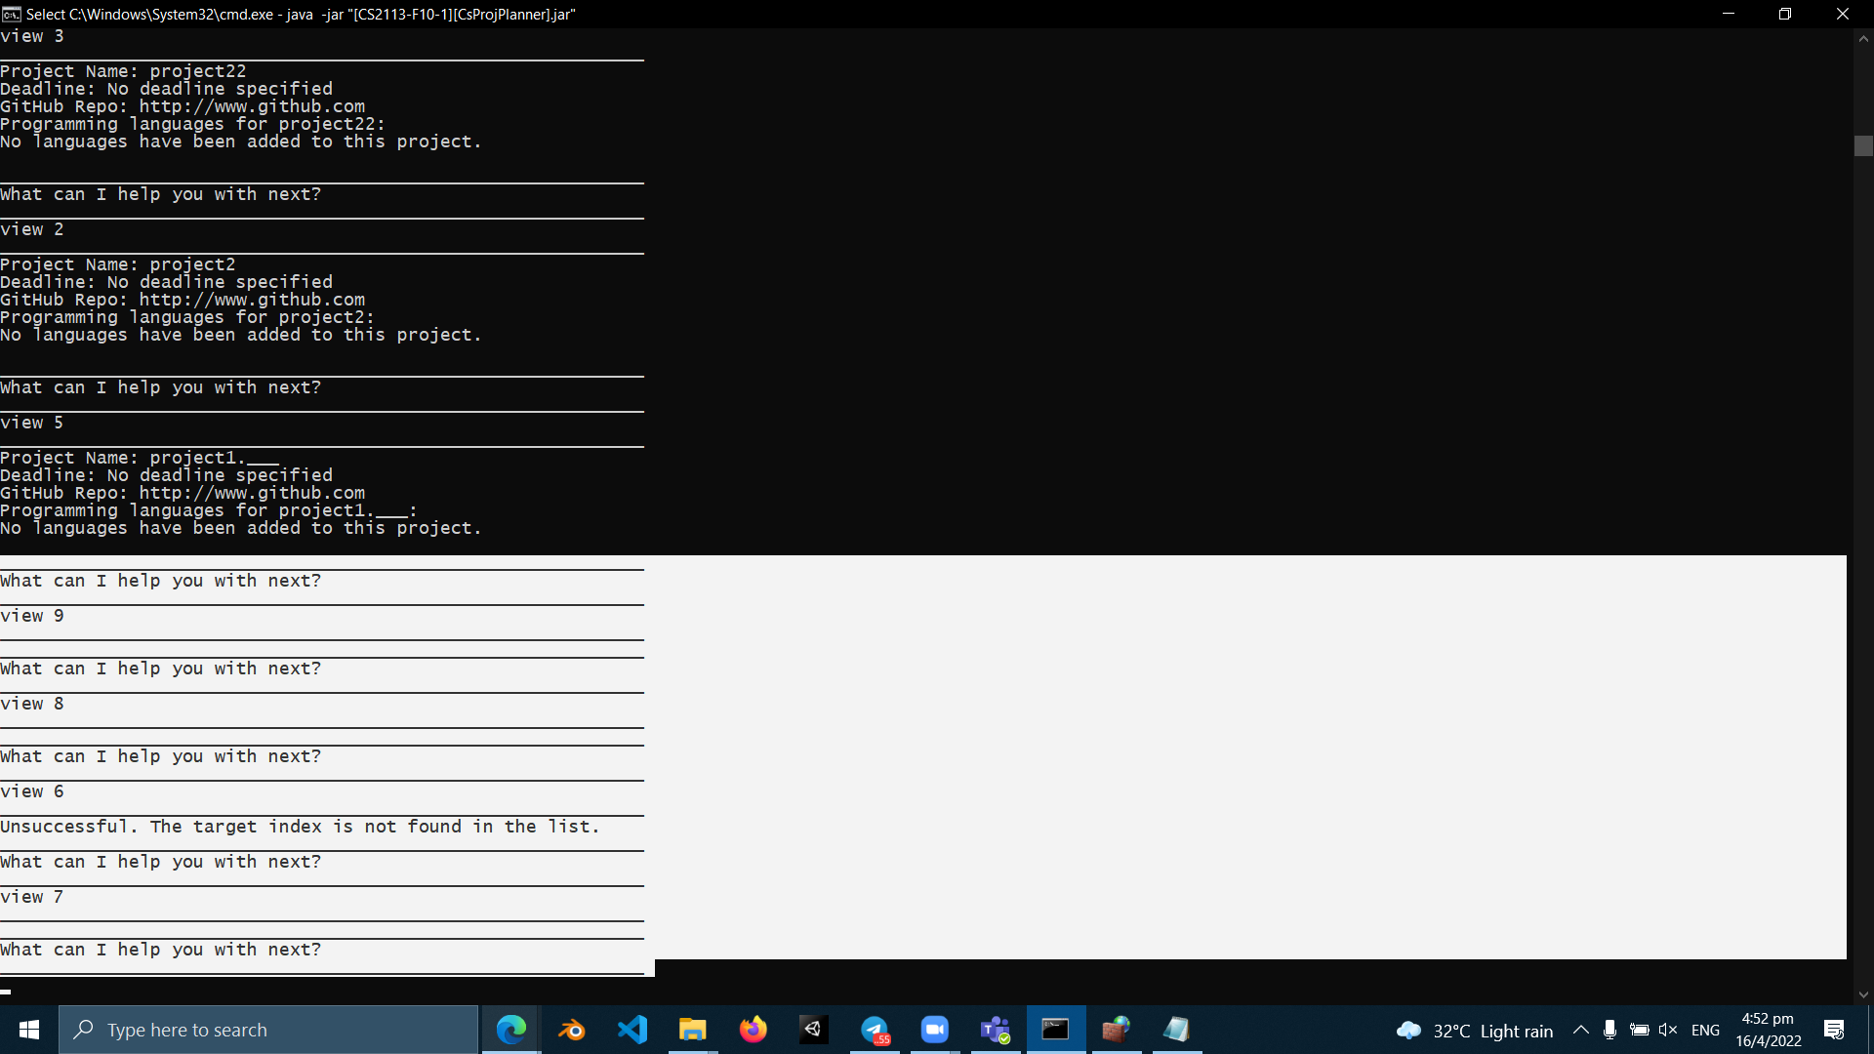Click the console vertical scrollbar thumb

1863,145
